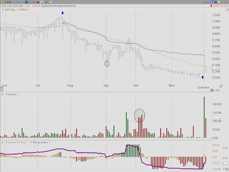Screen dimensions: 229x172
Task: Click the -10.65% percent change value
Action: 36,6
